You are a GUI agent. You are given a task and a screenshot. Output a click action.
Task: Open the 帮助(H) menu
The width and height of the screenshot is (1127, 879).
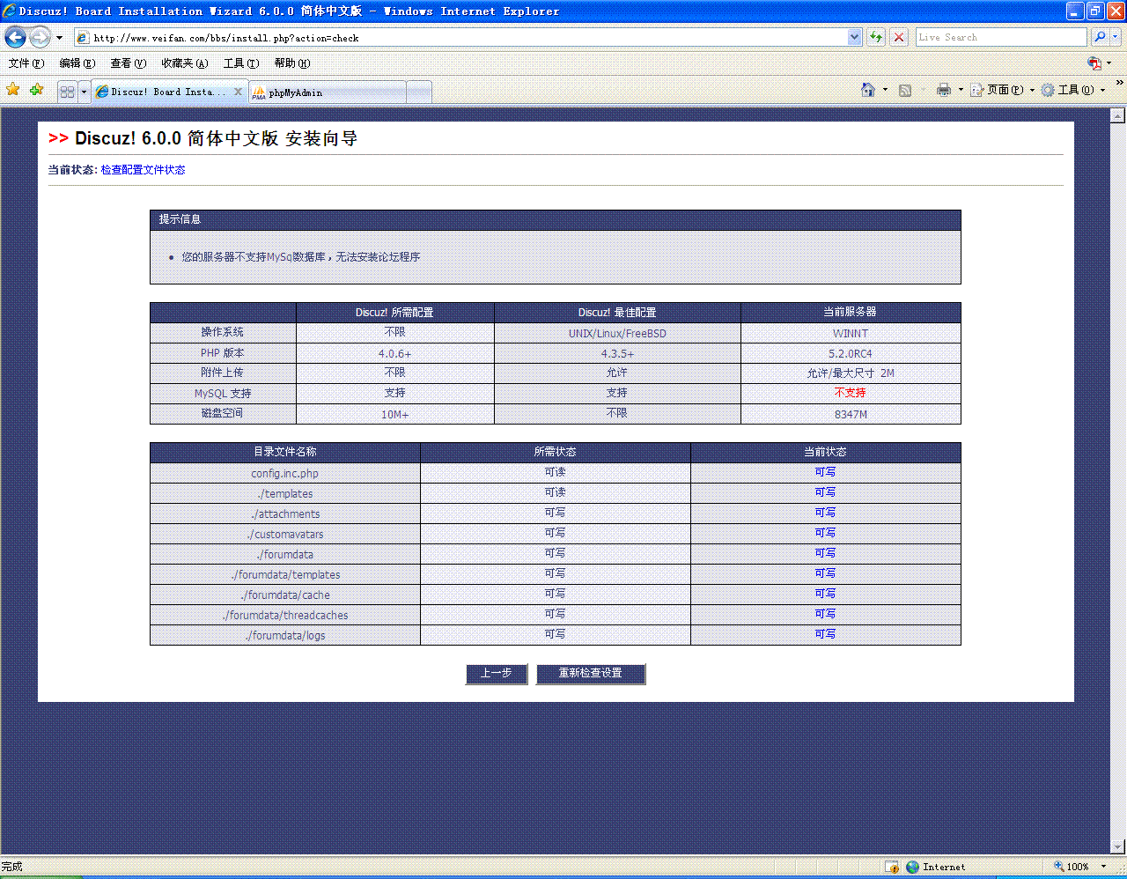[x=292, y=63]
